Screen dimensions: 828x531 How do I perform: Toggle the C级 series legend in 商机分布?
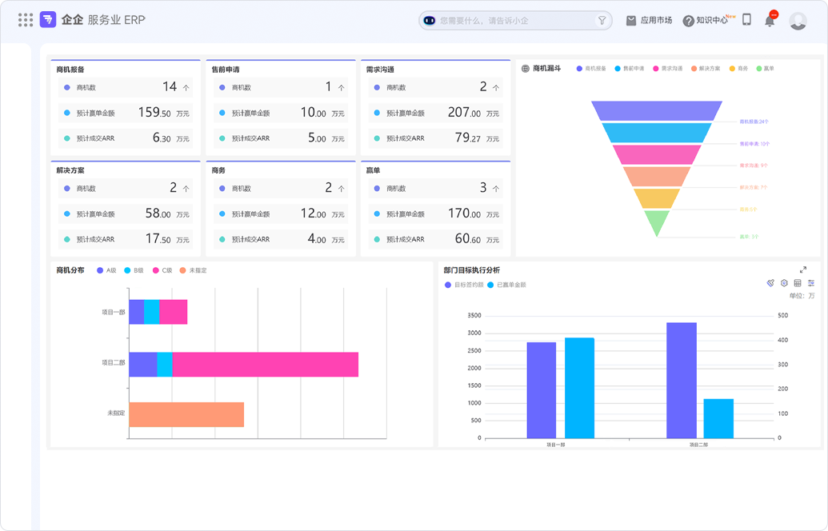162,270
